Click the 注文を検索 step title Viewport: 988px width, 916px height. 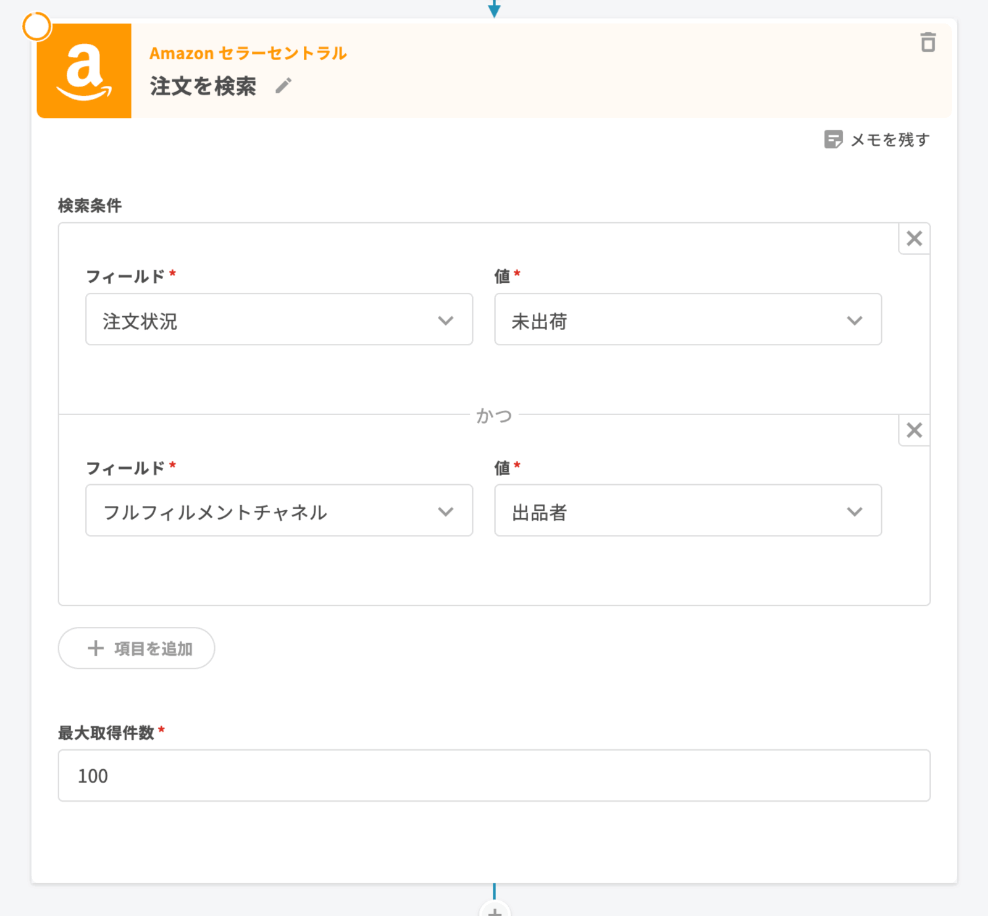203,86
